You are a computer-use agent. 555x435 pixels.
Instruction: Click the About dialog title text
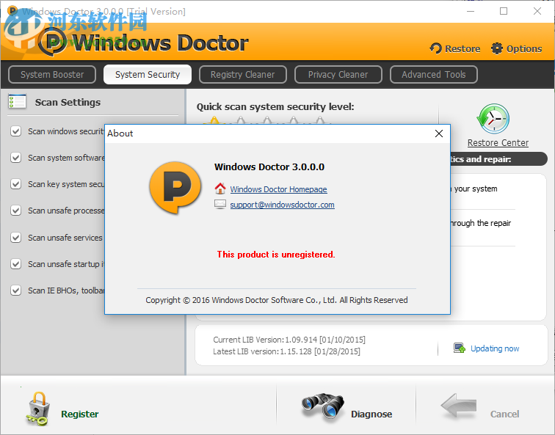120,134
